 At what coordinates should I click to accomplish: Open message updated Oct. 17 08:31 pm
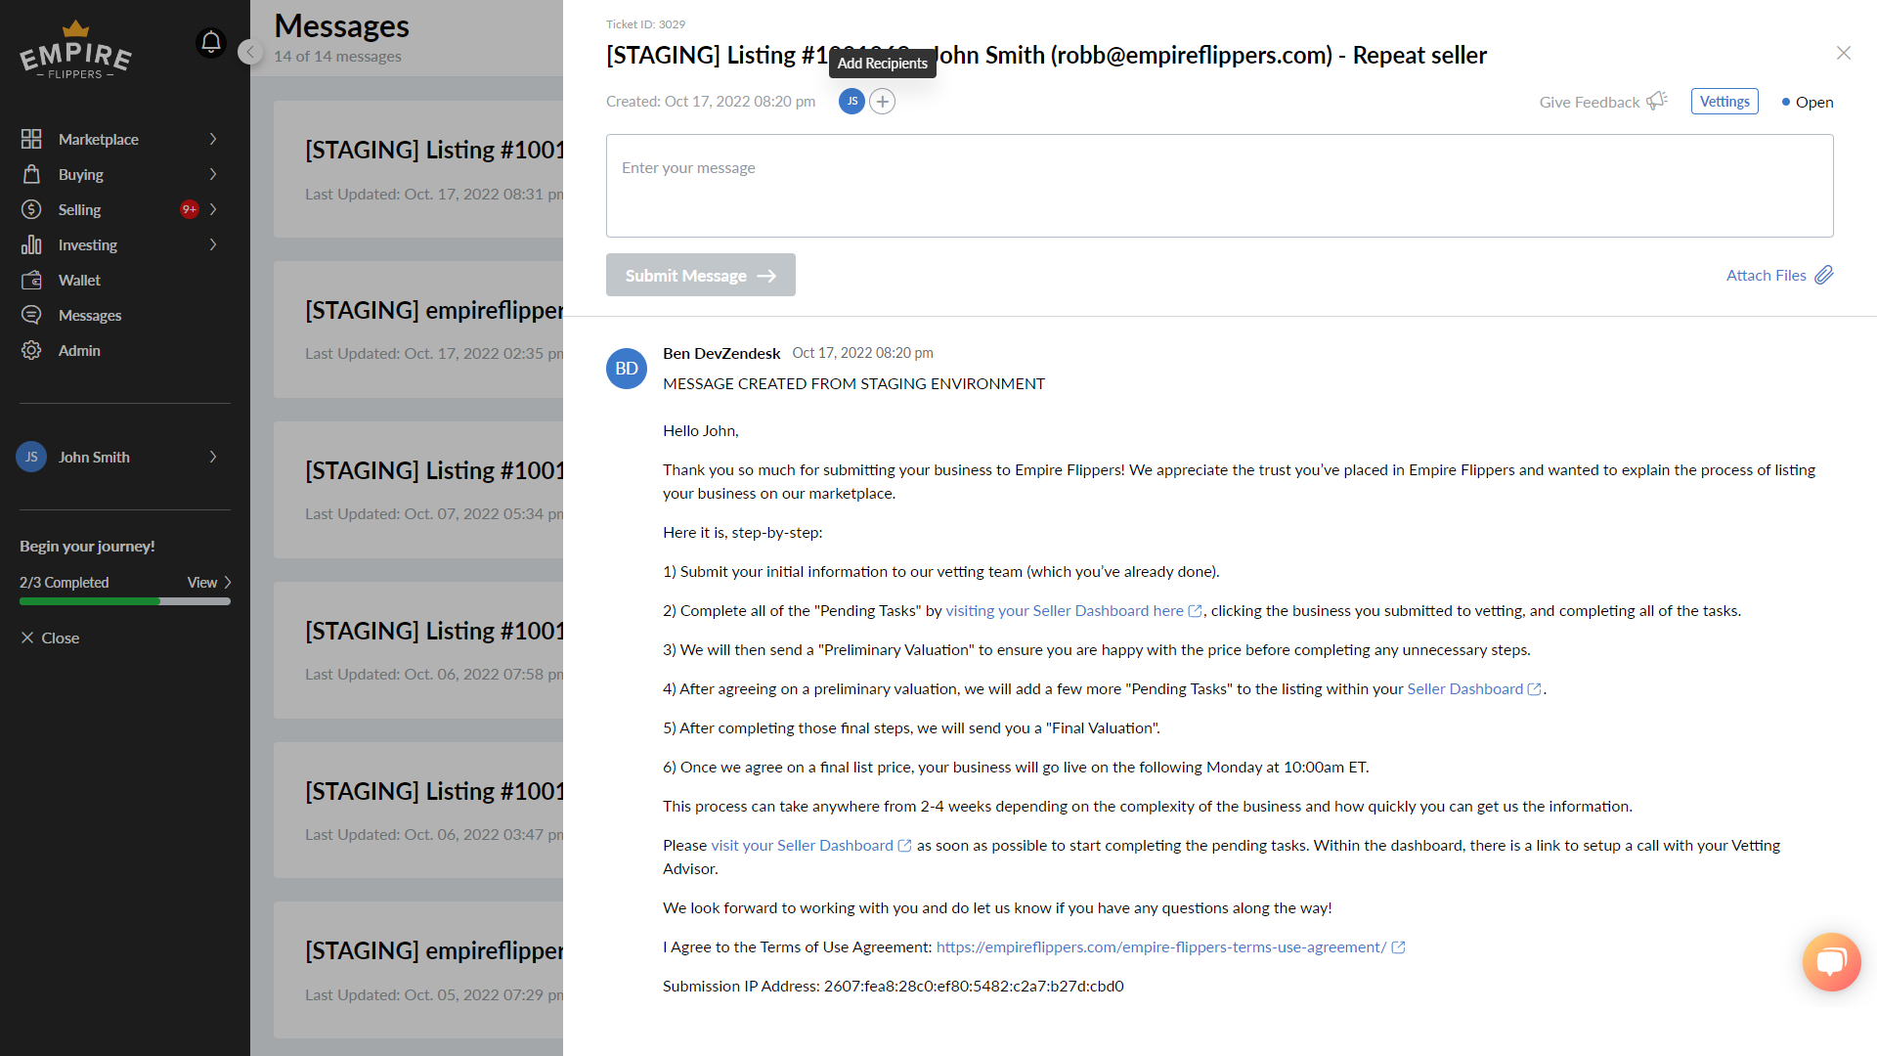[418, 169]
